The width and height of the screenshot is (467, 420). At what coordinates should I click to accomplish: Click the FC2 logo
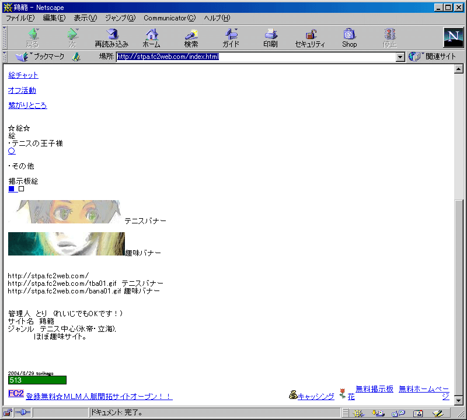[x=16, y=393]
